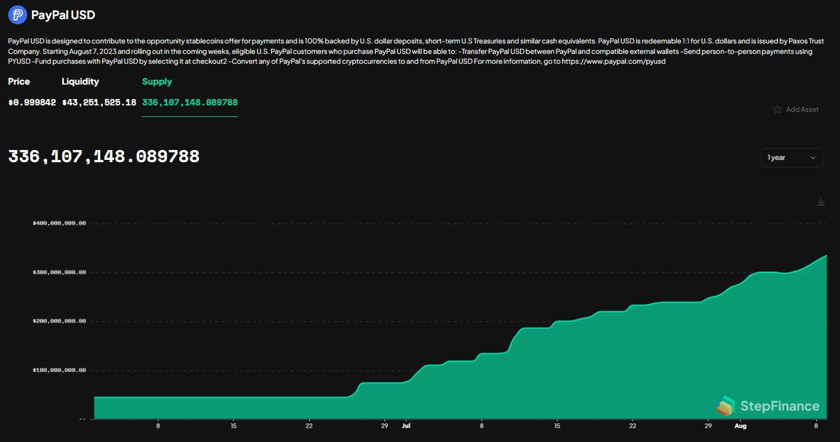Image resolution: width=840 pixels, height=442 pixels.
Task: Select the download arrow above the chart
Action: click(821, 202)
